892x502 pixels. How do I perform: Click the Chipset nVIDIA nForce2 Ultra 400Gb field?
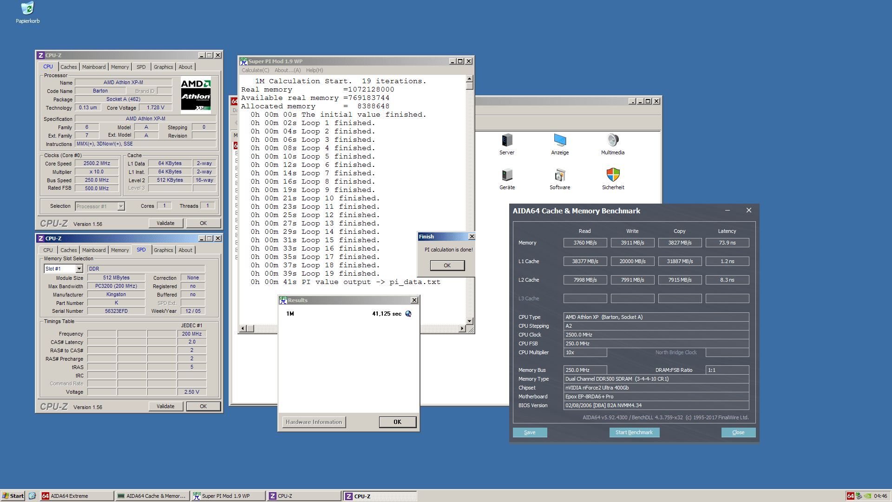click(x=656, y=388)
